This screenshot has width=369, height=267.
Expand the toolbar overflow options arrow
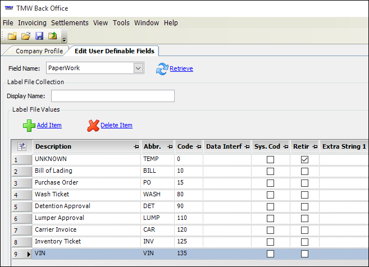point(64,39)
